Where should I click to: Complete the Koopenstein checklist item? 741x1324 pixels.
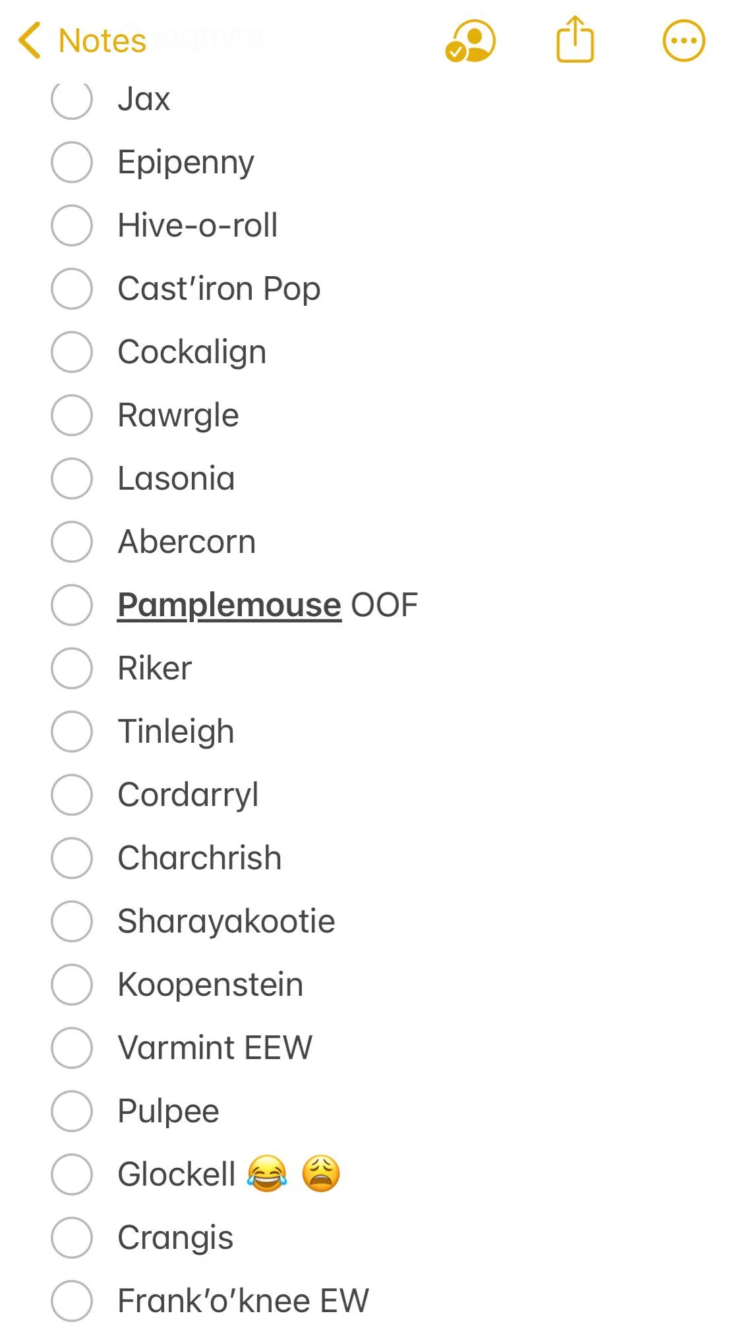(71, 985)
